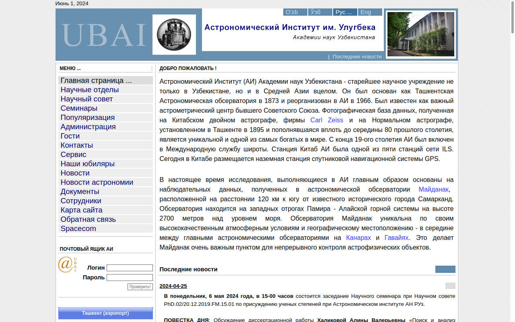Select 'Семинары' in the menu
515x322 pixels.
(105, 108)
